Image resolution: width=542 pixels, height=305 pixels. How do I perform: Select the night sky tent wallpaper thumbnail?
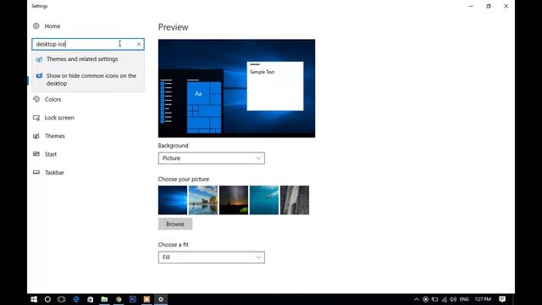pyautogui.click(x=234, y=200)
